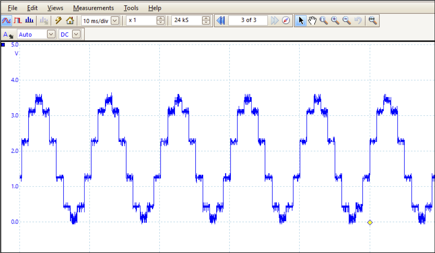Open the DC coupling dropdown
Viewport: 435px width, 253px height.
point(76,34)
